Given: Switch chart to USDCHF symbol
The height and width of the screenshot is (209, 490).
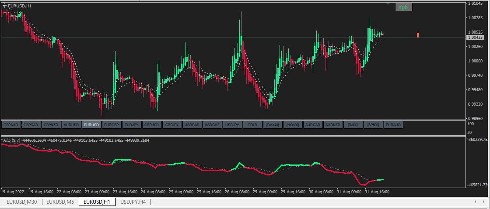Looking at the screenshot, I should coord(212,125).
